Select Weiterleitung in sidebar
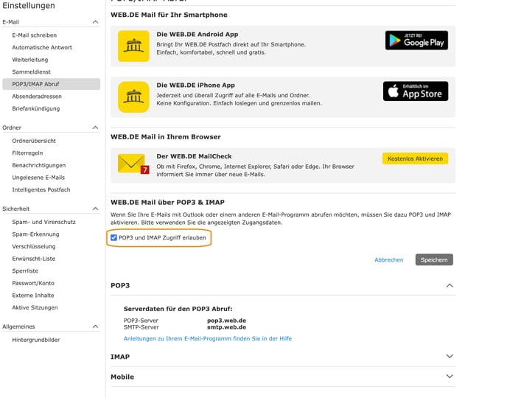 click(x=30, y=60)
